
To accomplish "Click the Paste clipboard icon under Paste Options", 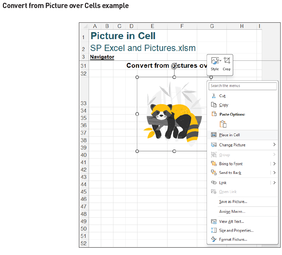I will [222, 124].
